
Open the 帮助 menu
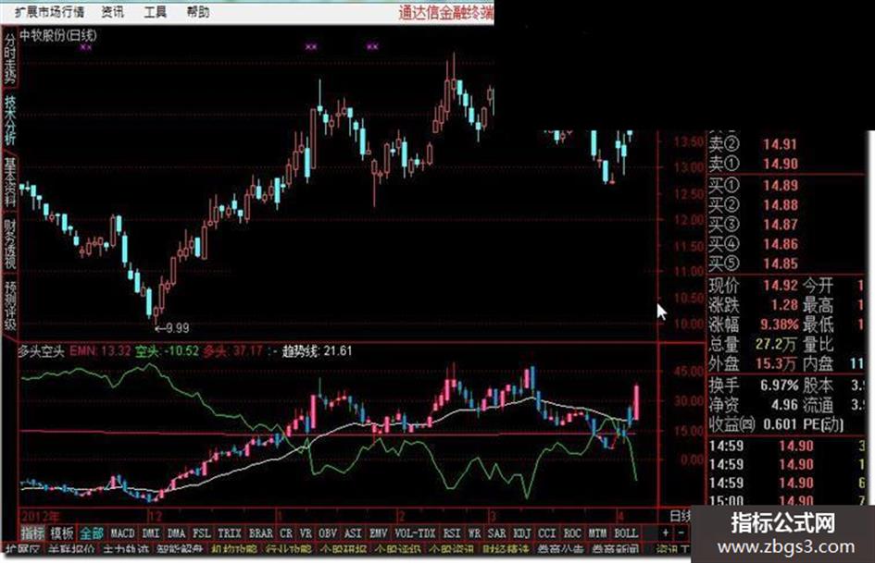[198, 12]
